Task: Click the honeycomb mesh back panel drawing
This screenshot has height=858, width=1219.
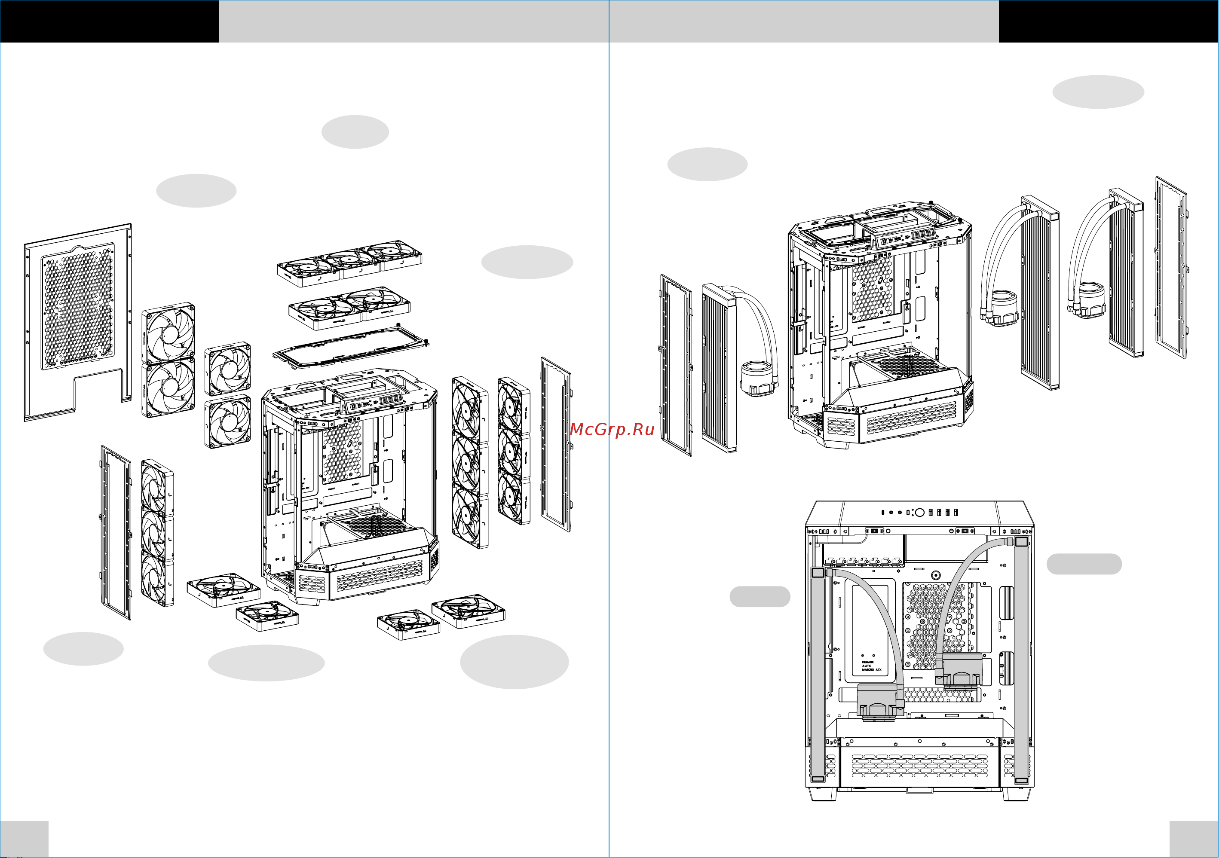Action: pyautogui.click(x=78, y=322)
